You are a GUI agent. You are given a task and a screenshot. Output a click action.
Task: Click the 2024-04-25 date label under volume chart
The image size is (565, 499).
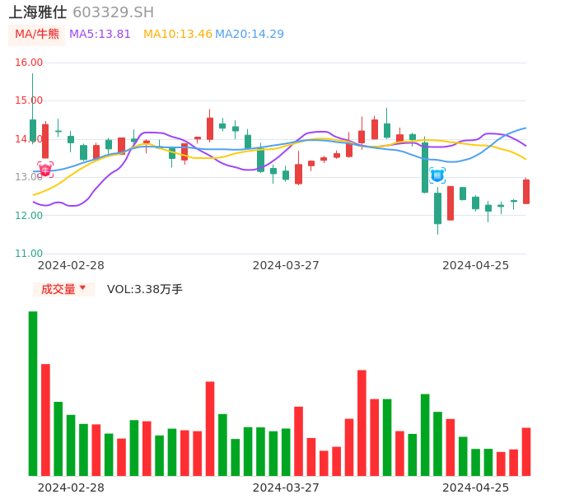pyautogui.click(x=475, y=487)
